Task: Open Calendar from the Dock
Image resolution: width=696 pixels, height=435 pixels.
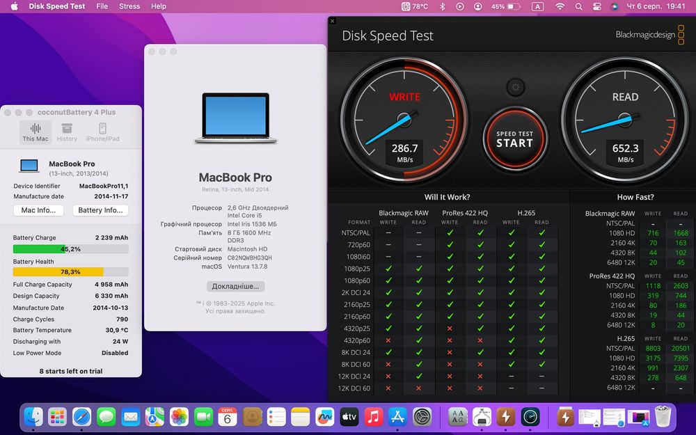Action: point(228,417)
